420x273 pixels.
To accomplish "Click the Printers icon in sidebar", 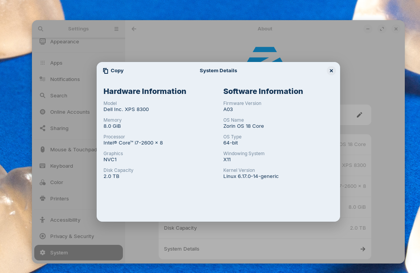I will click(x=43, y=198).
